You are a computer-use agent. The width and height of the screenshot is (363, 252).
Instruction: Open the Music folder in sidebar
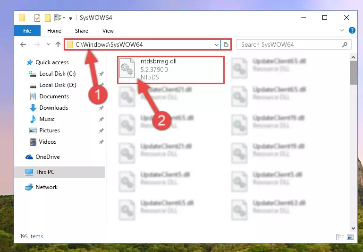(47, 119)
